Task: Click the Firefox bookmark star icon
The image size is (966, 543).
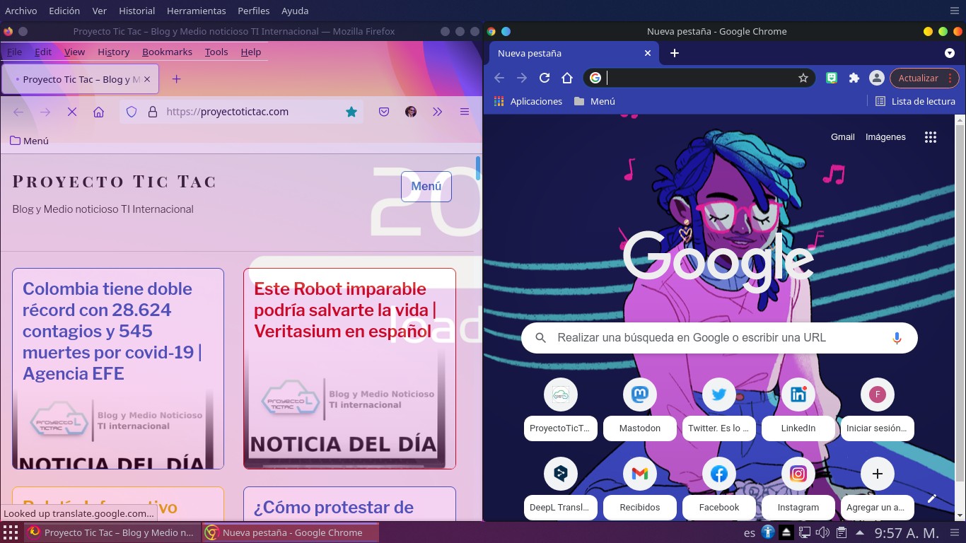Action: coord(351,112)
